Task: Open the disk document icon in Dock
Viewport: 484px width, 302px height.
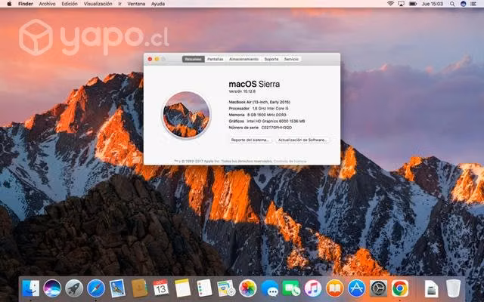Action: coord(431,288)
